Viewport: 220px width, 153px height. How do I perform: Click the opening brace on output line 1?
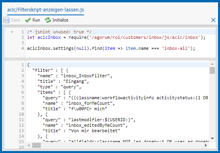28,65
